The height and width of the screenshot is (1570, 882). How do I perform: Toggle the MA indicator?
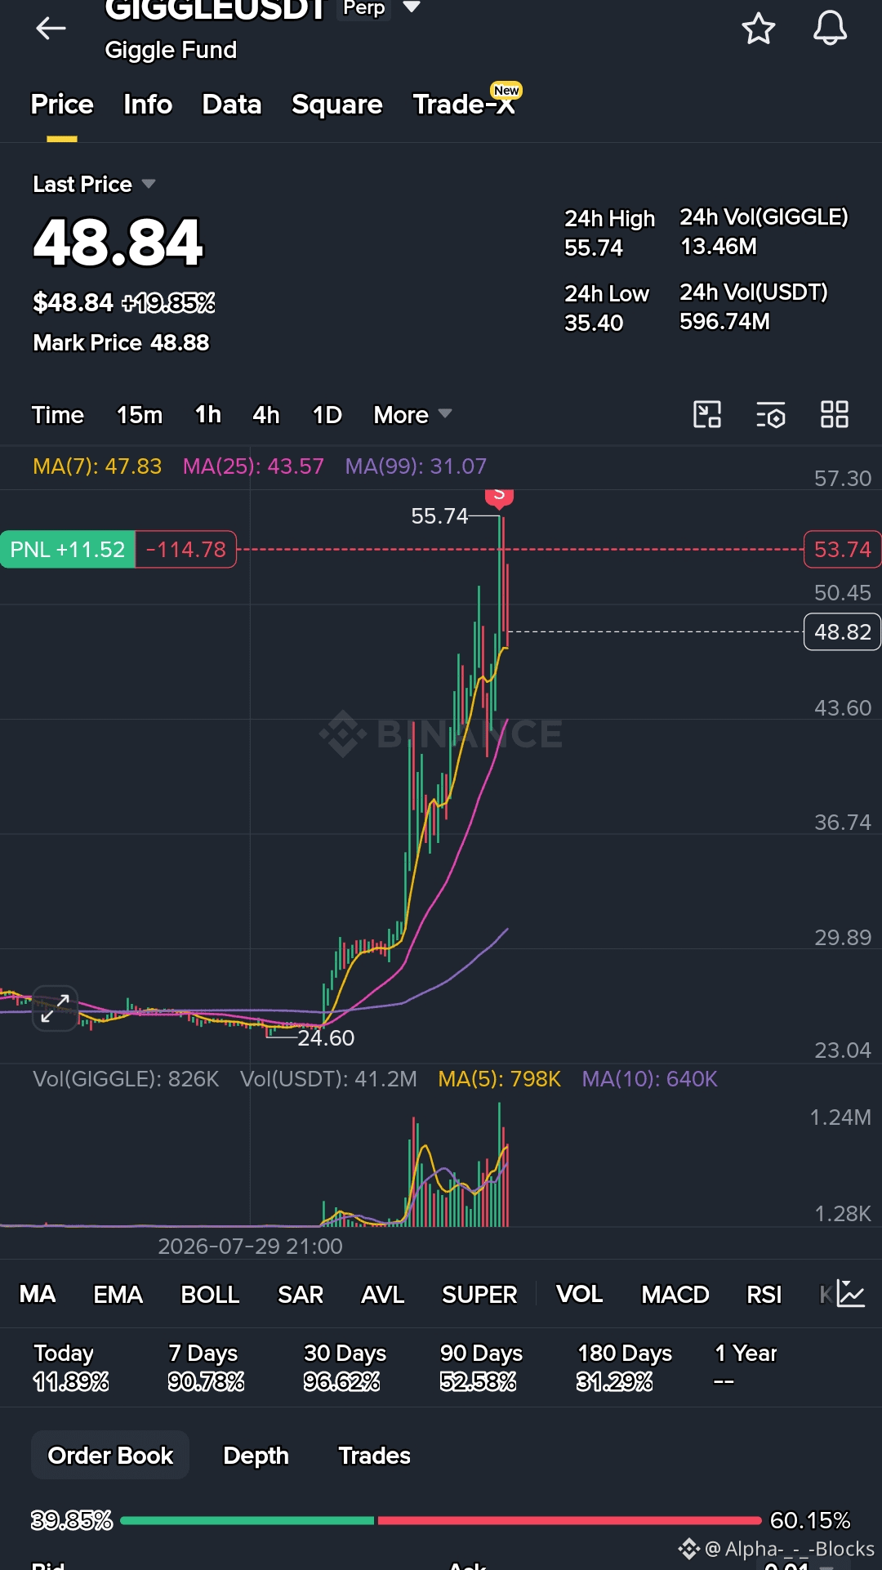tap(38, 1294)
